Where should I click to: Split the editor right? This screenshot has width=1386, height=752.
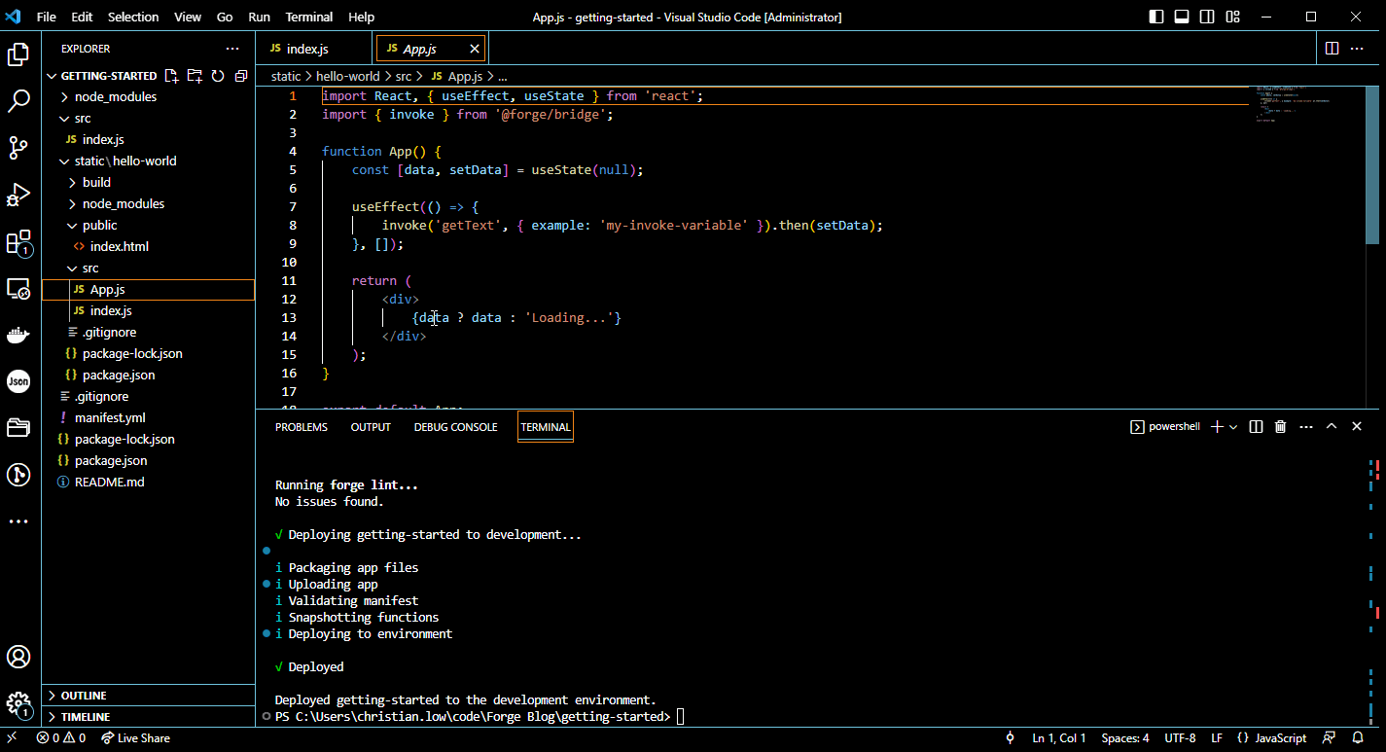coord(1332,49)
